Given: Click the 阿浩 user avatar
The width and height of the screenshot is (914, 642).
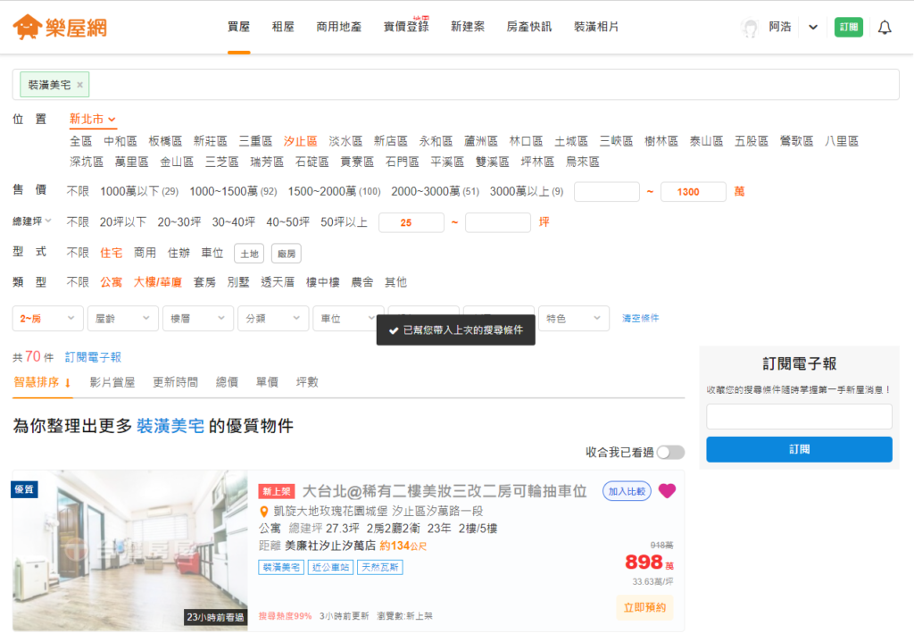Looking at the screenshot, I should [x=750, y=28].
